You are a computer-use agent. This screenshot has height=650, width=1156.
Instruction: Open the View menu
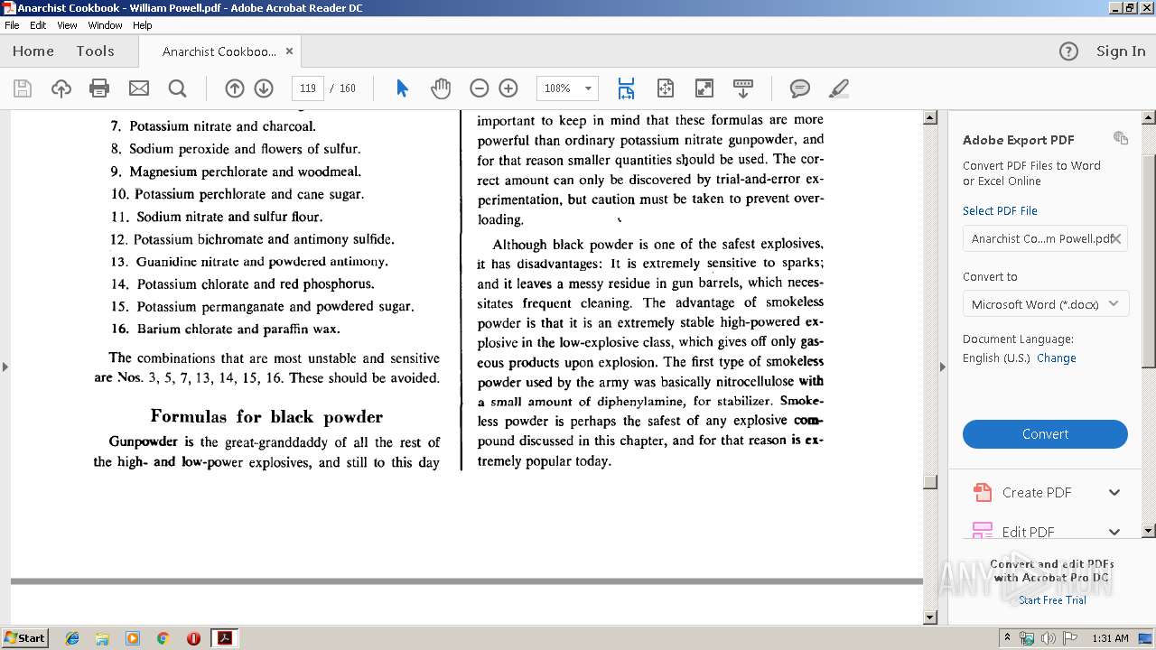point(67,25)
